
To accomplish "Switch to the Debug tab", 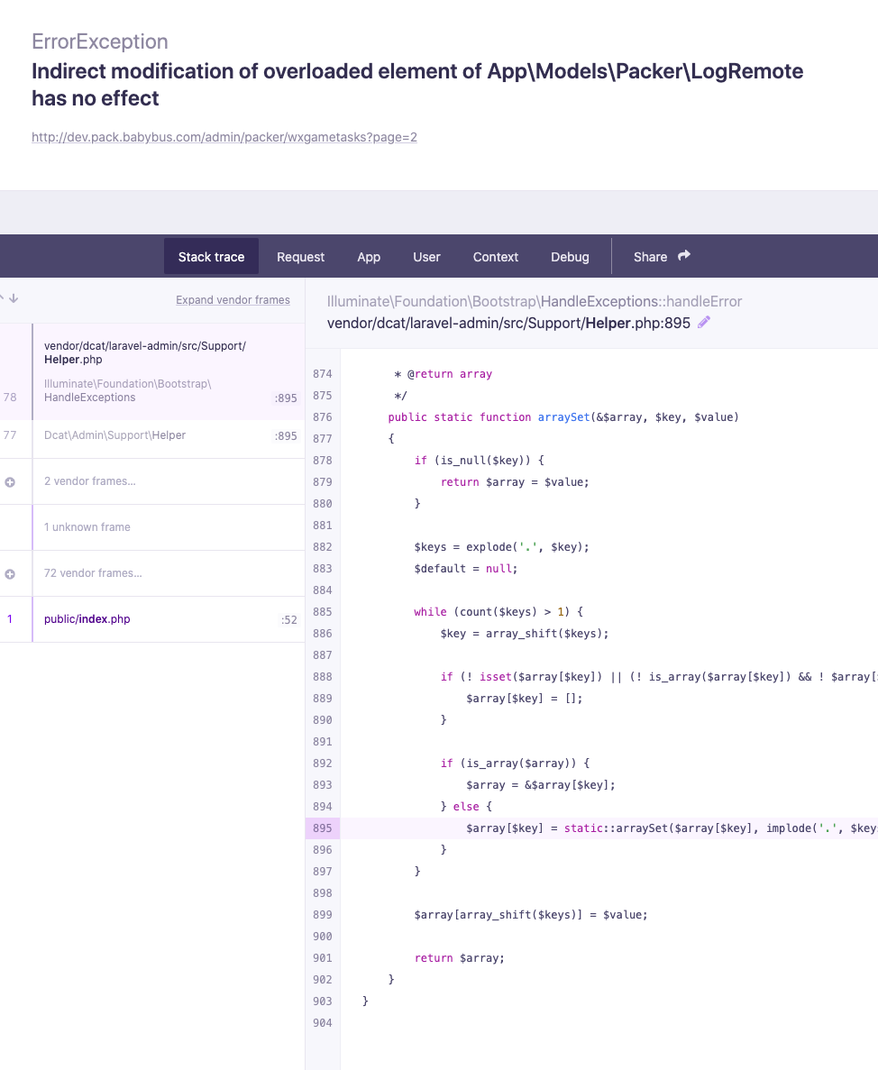I will (x=570, y=257).
